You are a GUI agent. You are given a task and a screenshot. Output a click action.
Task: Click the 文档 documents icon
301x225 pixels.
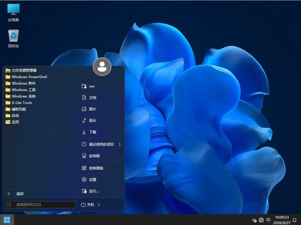84,98
